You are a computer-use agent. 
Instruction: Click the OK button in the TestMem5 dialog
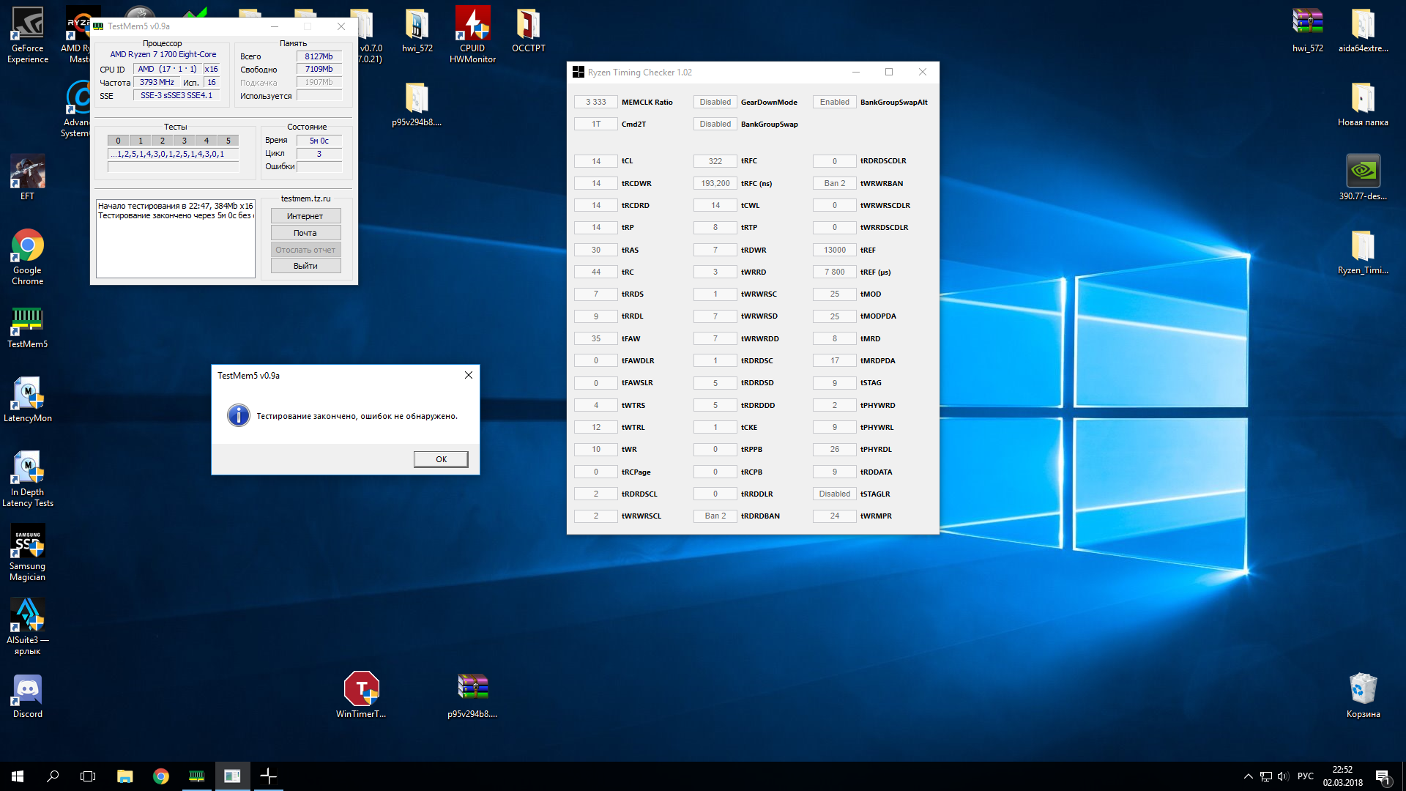tap(441, 459)
